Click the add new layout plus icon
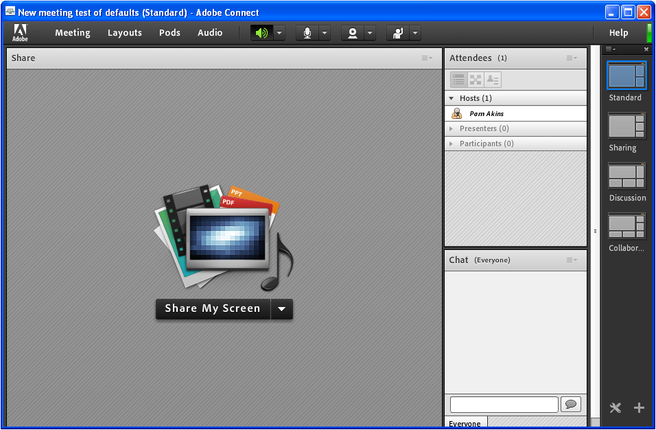This screenshot has width=656, height=430. coord(639,407)
